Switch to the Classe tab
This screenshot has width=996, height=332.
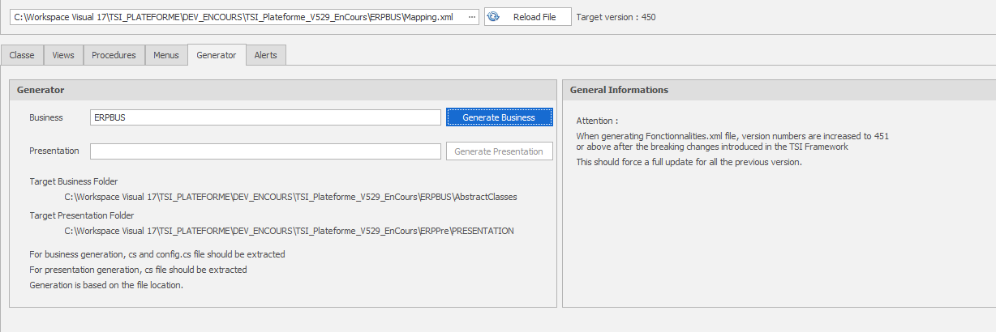(22, 55)
